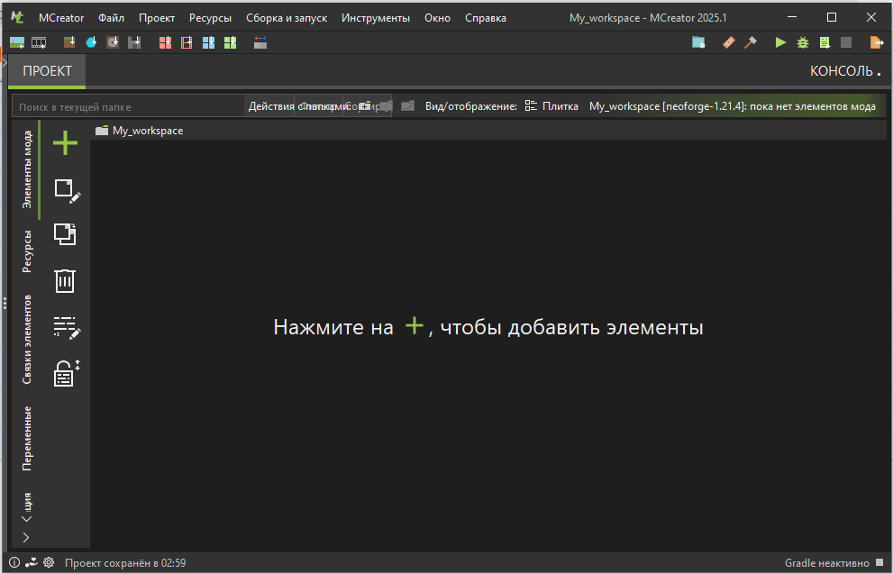Open workspace settings folder-gear icon

click(698, 42)
